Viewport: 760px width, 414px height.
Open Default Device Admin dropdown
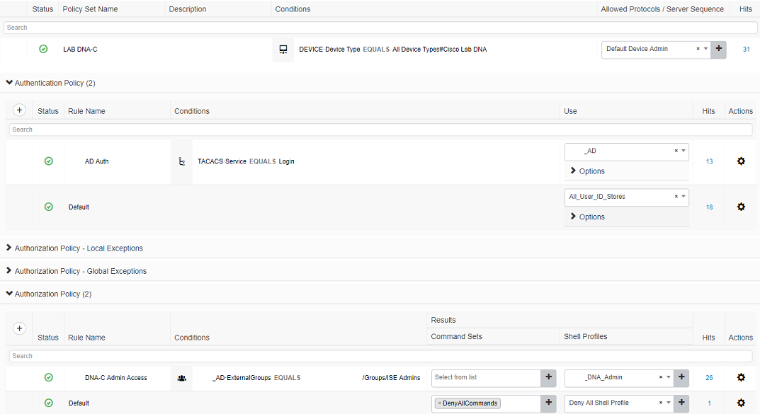(x=705, y=49)
